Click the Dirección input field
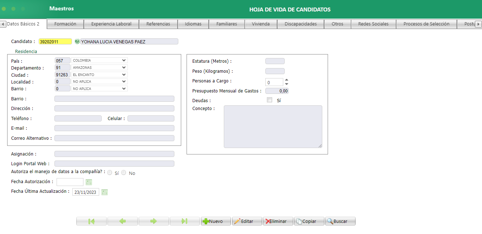482x234 pixels. point(114,108)
